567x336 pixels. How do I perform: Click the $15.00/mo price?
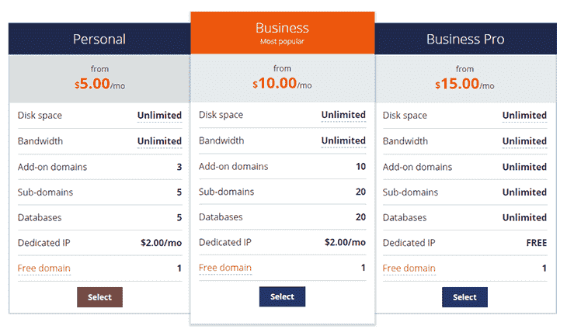[x=464, y=84]
